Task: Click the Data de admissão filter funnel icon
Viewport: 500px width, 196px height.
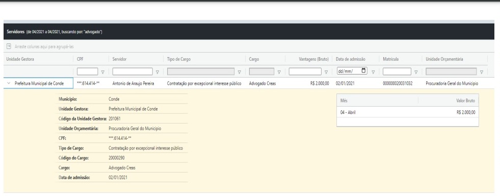Action: point(373,72)
